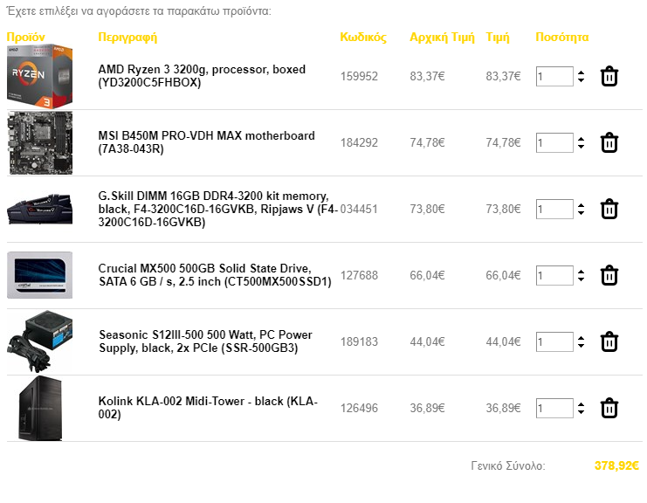The height and width of the screenshot is (503, 647).
Task: Delete the AMD Ryzen 3 3200g item
Action: click(609, 76)
